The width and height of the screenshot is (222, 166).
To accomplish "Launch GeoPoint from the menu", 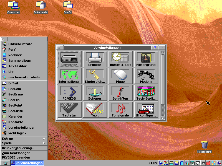I will (x=24, y=105).
